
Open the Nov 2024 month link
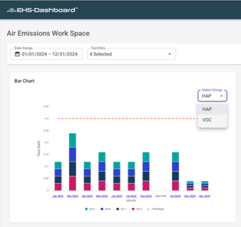tap(190, 196)
